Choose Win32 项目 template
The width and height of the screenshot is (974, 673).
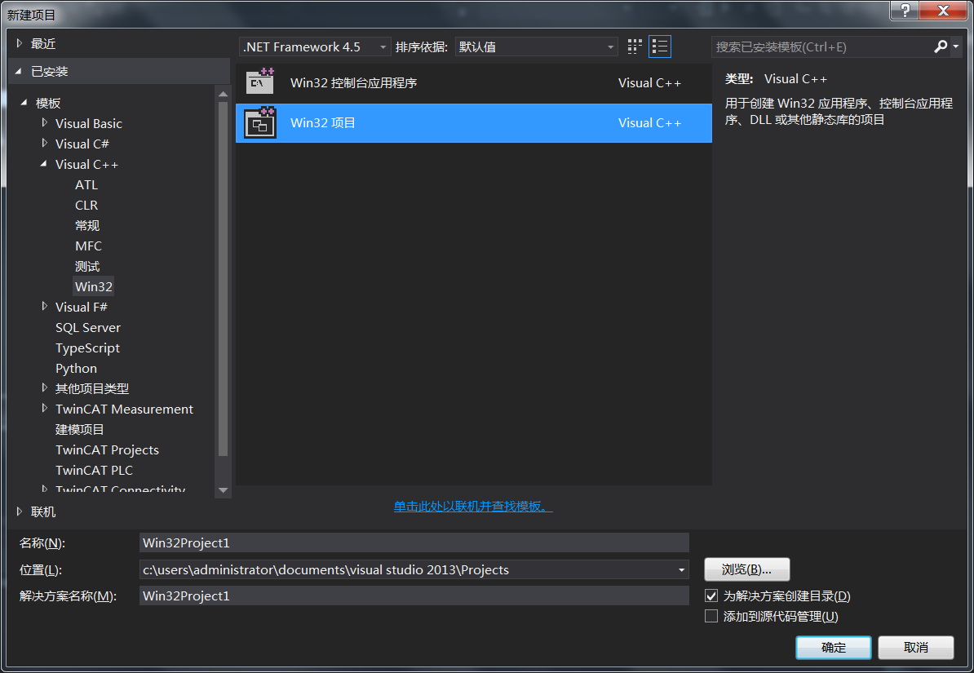pyautogui.click(x=473, y=123)
